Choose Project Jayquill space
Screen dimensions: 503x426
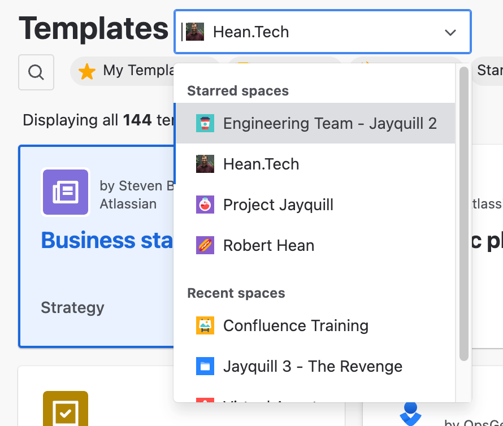[315, 205]
